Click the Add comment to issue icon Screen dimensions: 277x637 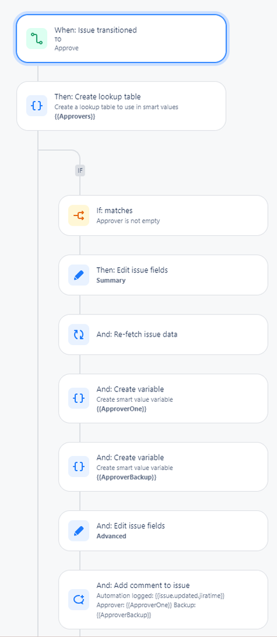[x=79, y=599]
